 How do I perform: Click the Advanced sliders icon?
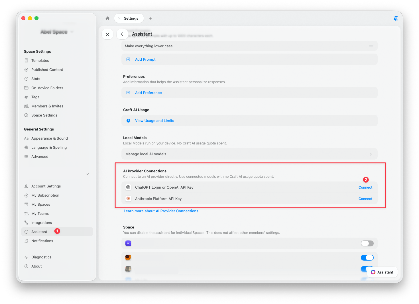[26, 156]
